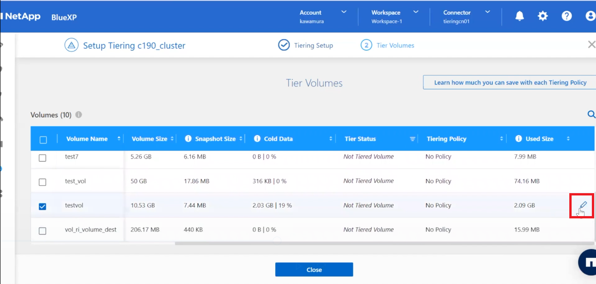Go to the Tier Volumes step

click(x=395, y=45)
